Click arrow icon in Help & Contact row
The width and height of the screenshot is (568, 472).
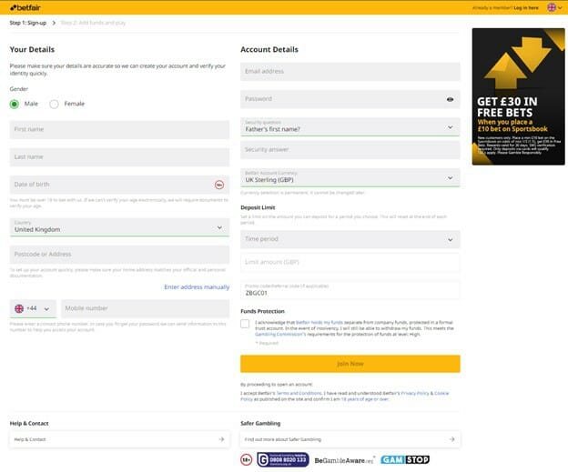tap(221, 439)
